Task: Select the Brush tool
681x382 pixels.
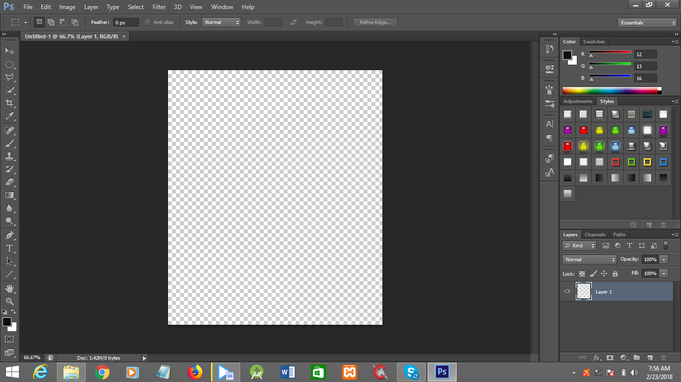Action: tap(9, 143)
